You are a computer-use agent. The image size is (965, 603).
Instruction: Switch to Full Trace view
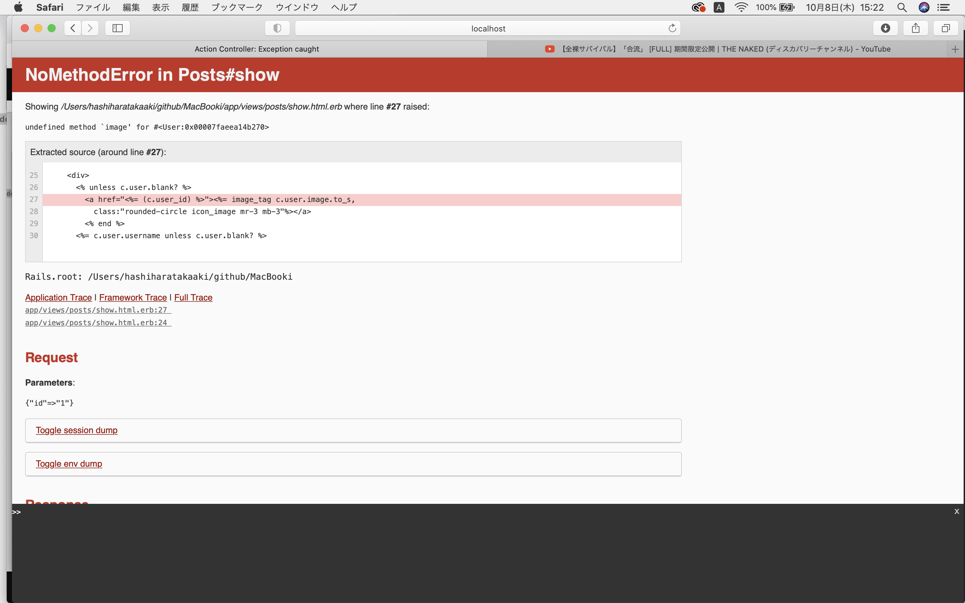pos(193,297)
